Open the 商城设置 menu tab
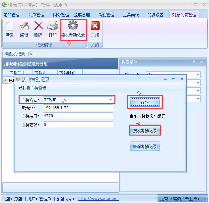This screenshot has height=203, width=209. pos(155,15)
